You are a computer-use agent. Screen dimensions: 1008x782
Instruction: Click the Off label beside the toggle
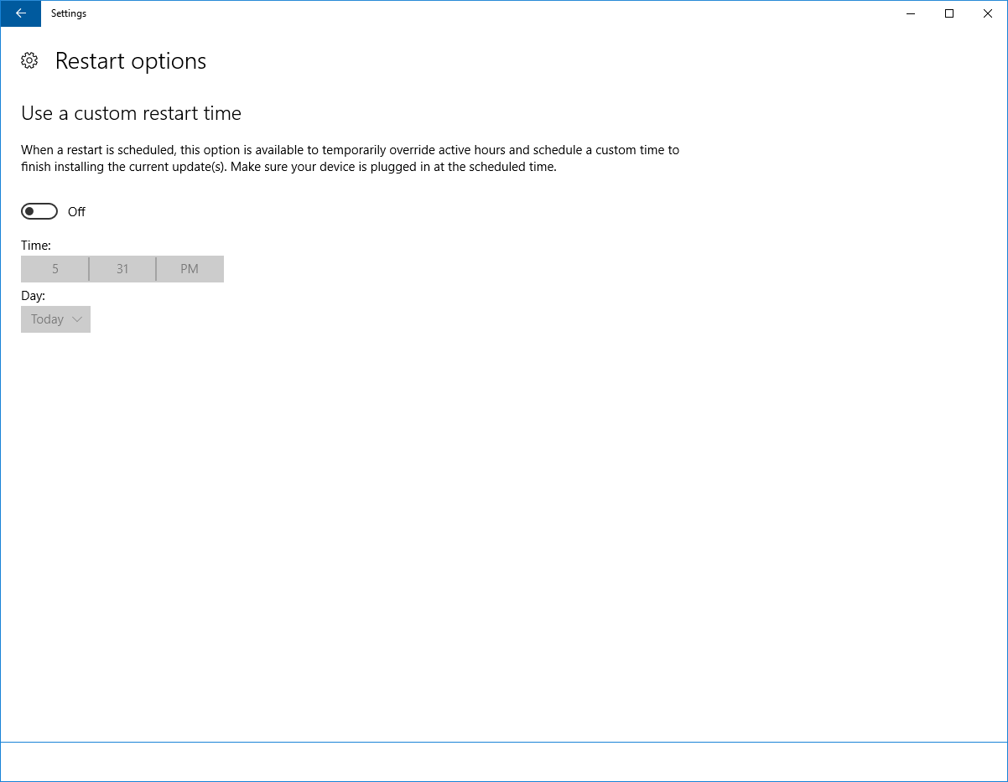76,211
